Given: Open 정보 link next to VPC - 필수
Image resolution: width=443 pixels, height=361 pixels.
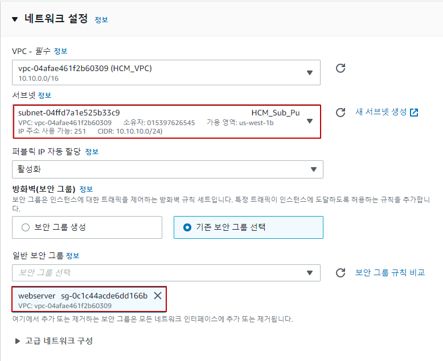Looking at the screenshot, I should coord(60,51).
